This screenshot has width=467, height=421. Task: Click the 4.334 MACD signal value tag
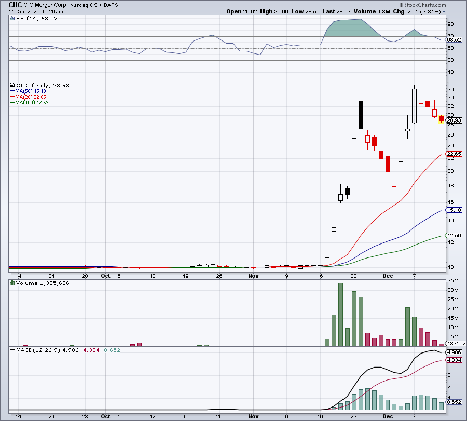click(454, 360)
